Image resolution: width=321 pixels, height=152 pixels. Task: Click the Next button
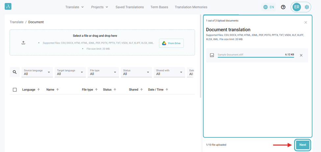click(x=302, y=145)
